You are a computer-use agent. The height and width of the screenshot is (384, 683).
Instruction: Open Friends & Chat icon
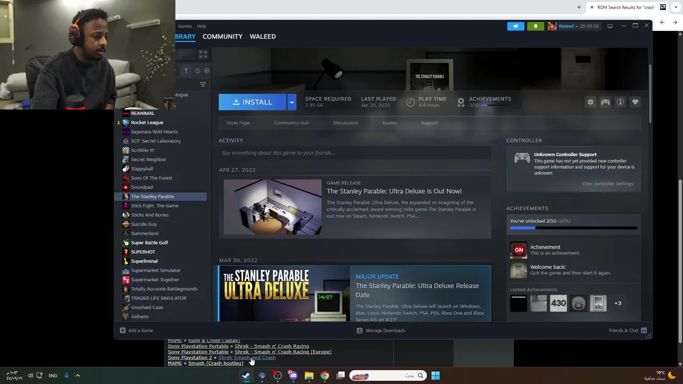[644, 330]
